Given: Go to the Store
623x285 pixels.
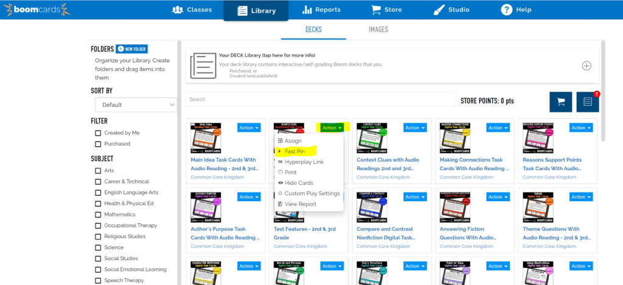Looking at the screenshot, I should 386,10.
